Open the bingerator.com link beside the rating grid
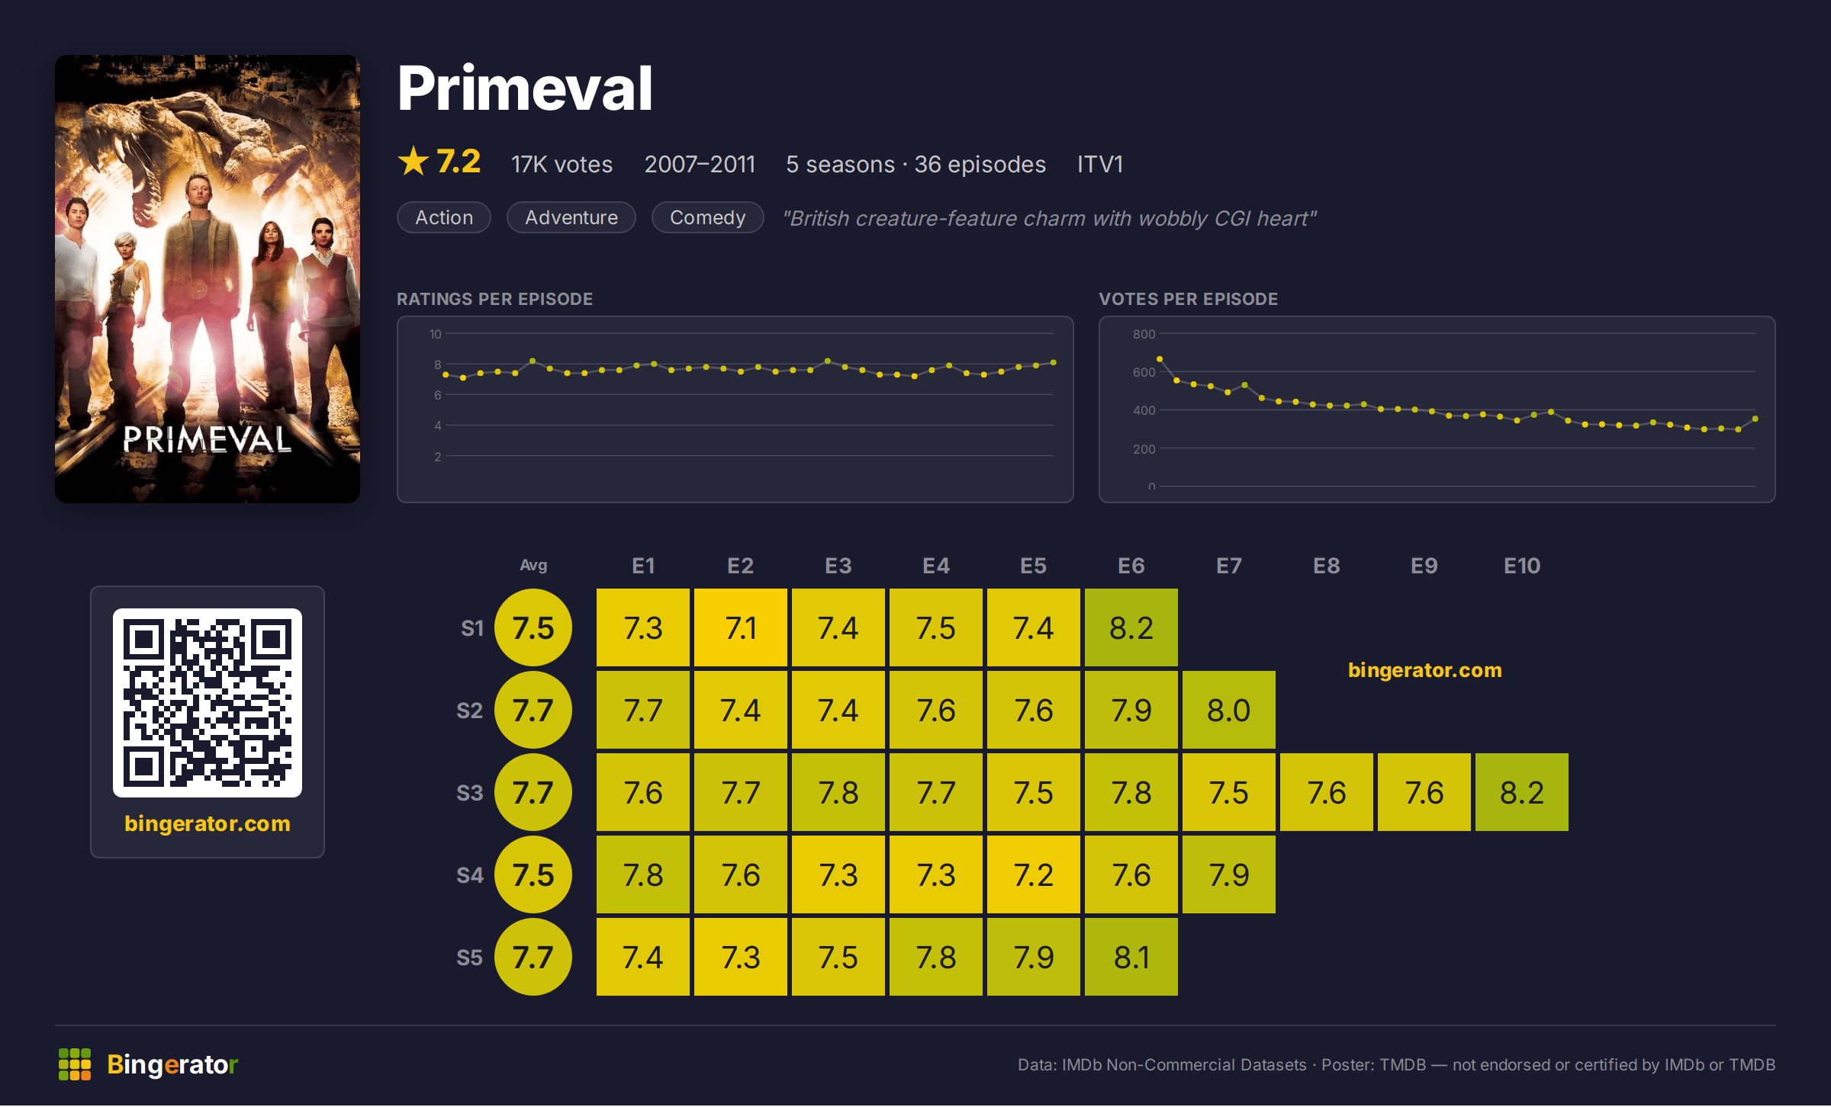 pyautogui.click(x=1424, y=670)
